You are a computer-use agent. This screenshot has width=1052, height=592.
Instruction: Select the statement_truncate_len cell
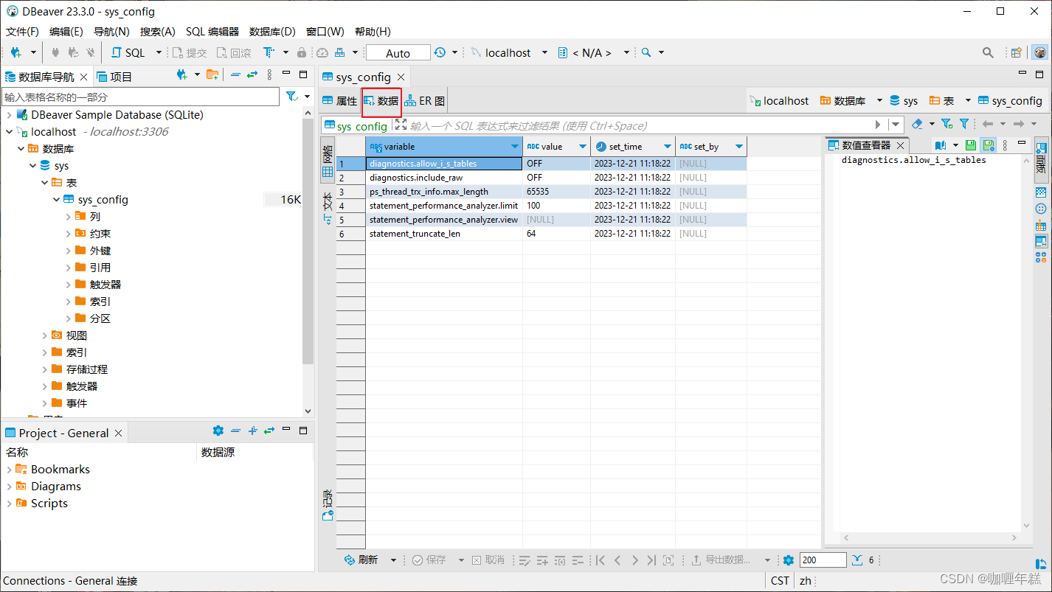click(444, 234)
